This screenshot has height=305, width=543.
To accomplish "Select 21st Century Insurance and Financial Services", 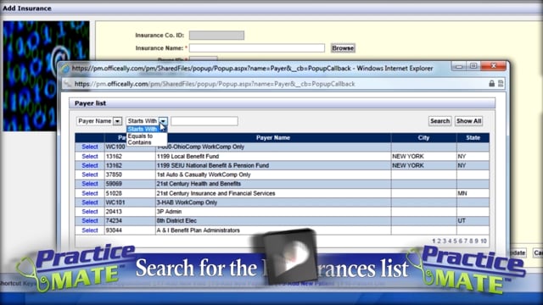I will (90, 193).
